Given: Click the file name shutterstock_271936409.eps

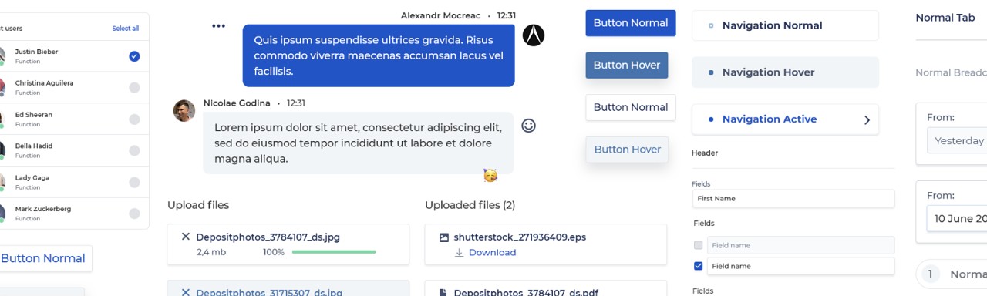Looking at the screenshot, I should (x=520, y=237).
